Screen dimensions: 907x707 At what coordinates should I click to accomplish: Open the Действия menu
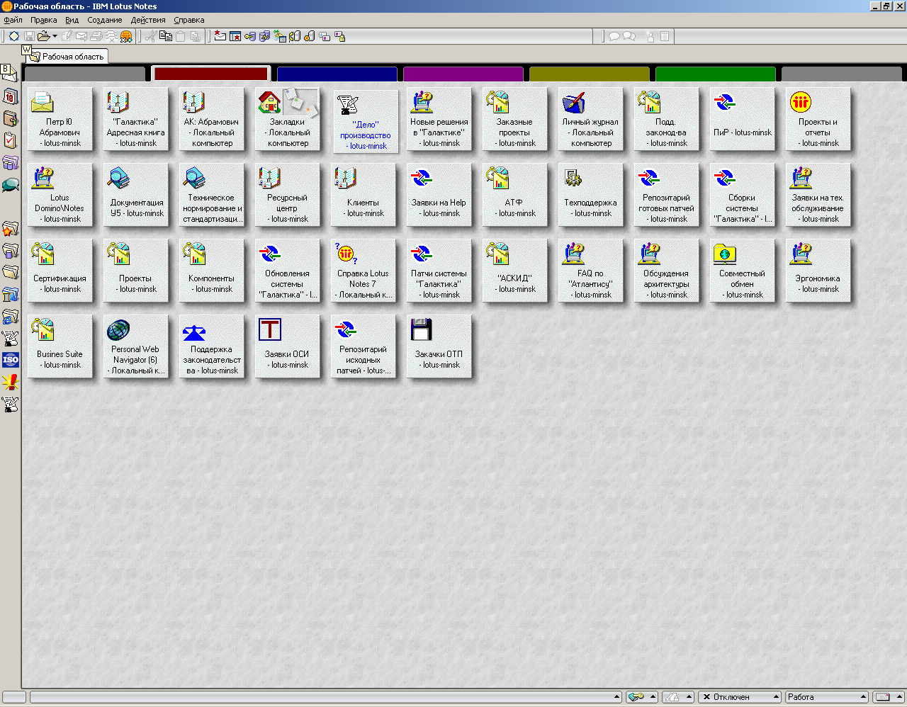pos(148,21)
